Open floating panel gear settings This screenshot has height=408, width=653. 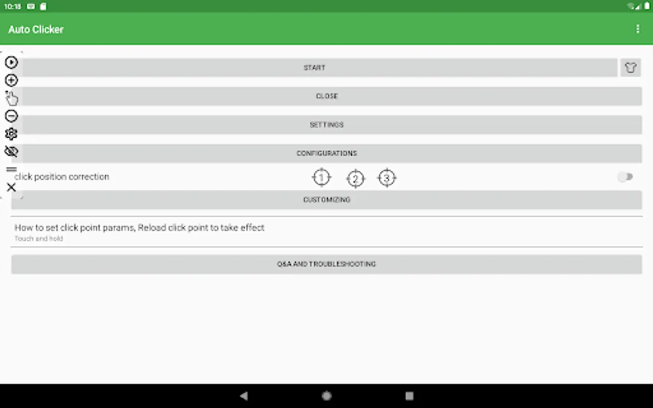(11, 134)
